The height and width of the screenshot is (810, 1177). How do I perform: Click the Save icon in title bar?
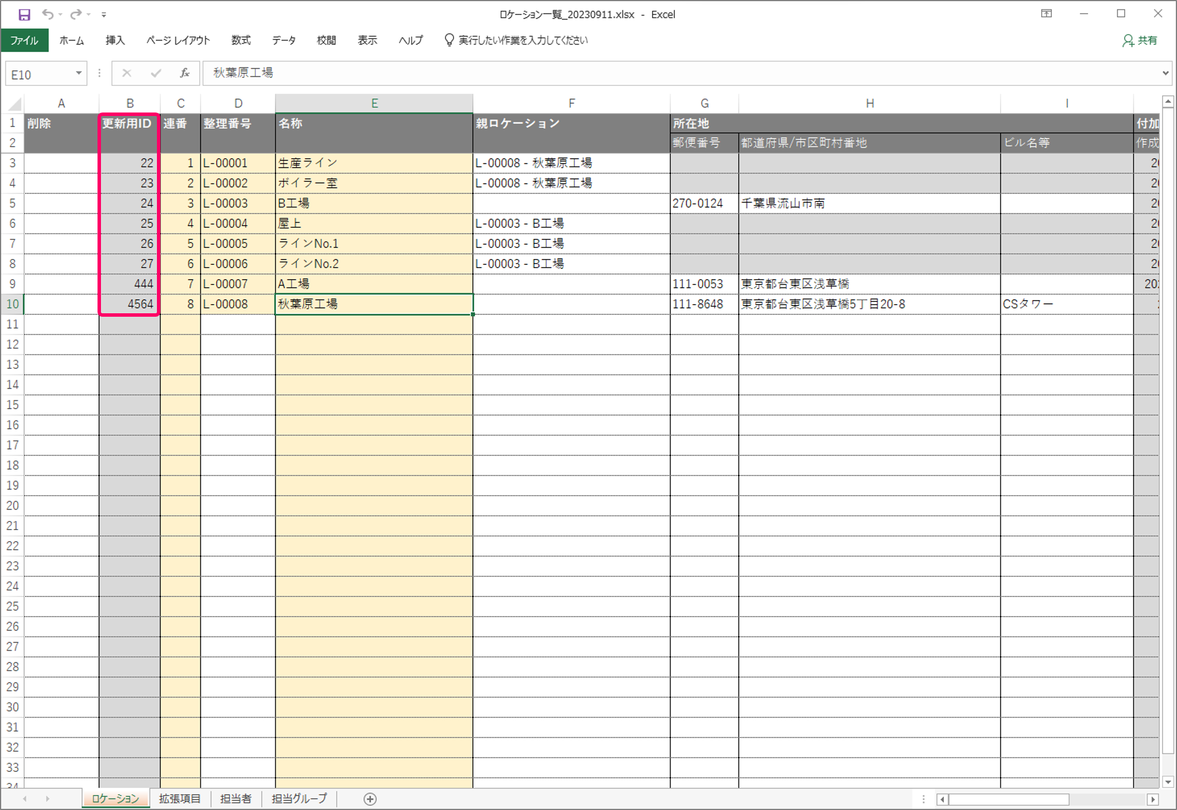point(24,14)
